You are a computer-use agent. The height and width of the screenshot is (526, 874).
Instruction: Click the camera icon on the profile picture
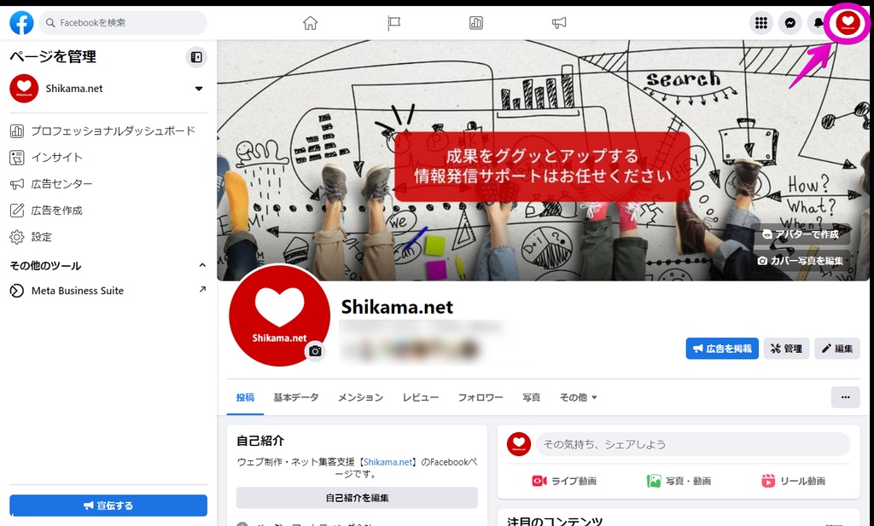click(x=316, y=351)
